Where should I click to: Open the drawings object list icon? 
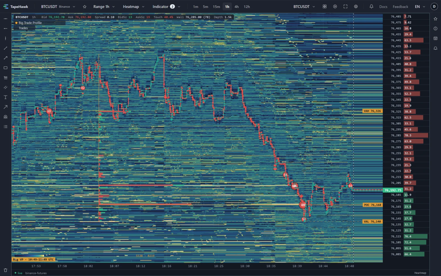5,127
